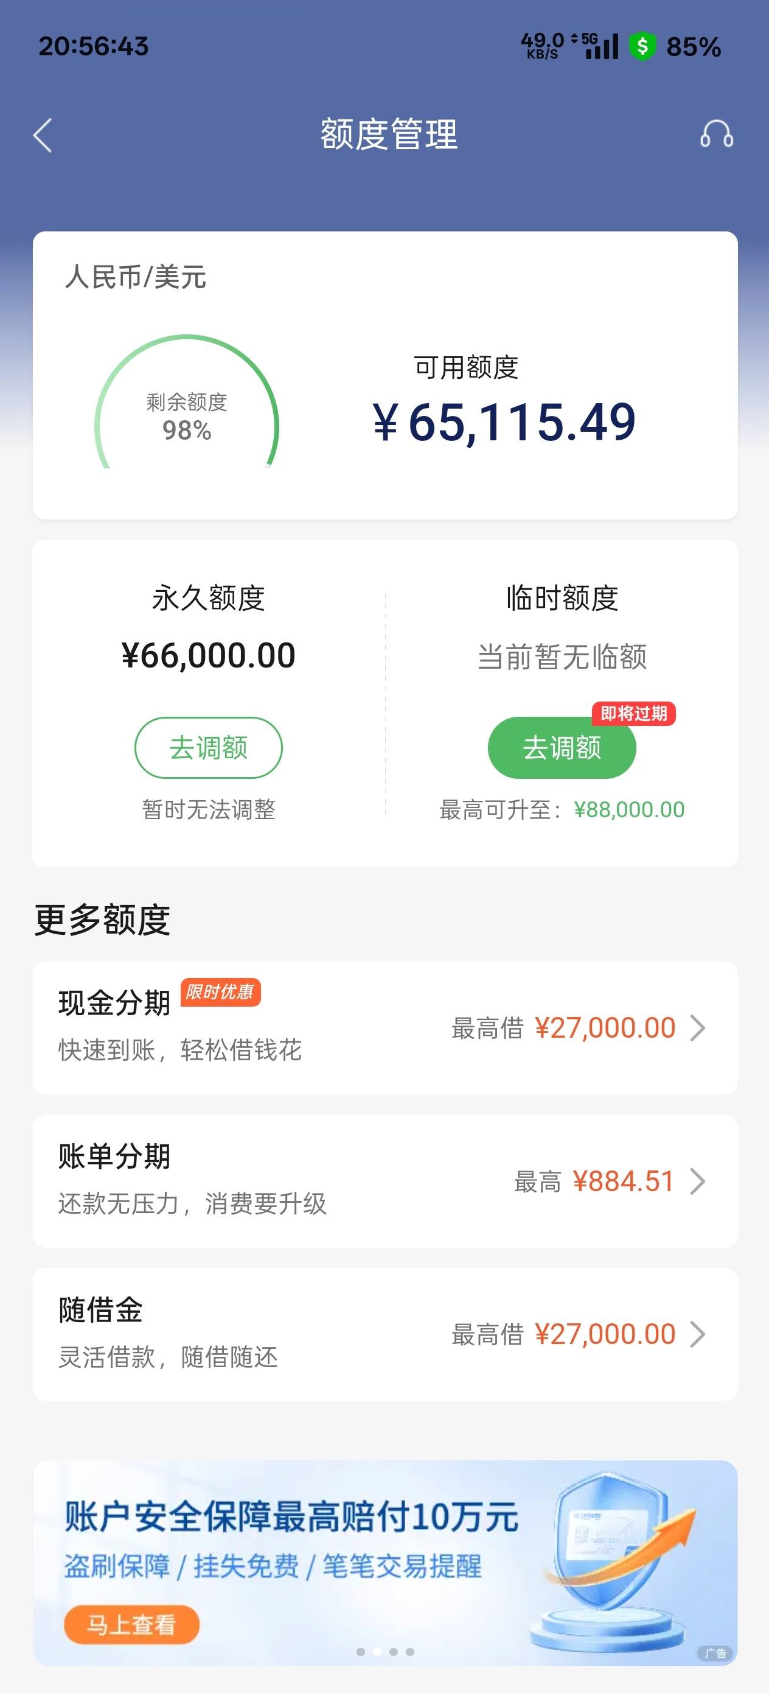Click green 去调额 under 临时额度
769x1693 pixels.
[x=562, y=748]
